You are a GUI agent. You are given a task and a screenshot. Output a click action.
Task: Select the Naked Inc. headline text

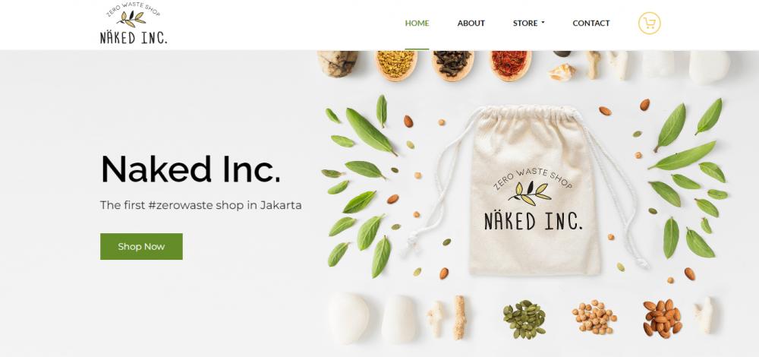tap(191, 169)
